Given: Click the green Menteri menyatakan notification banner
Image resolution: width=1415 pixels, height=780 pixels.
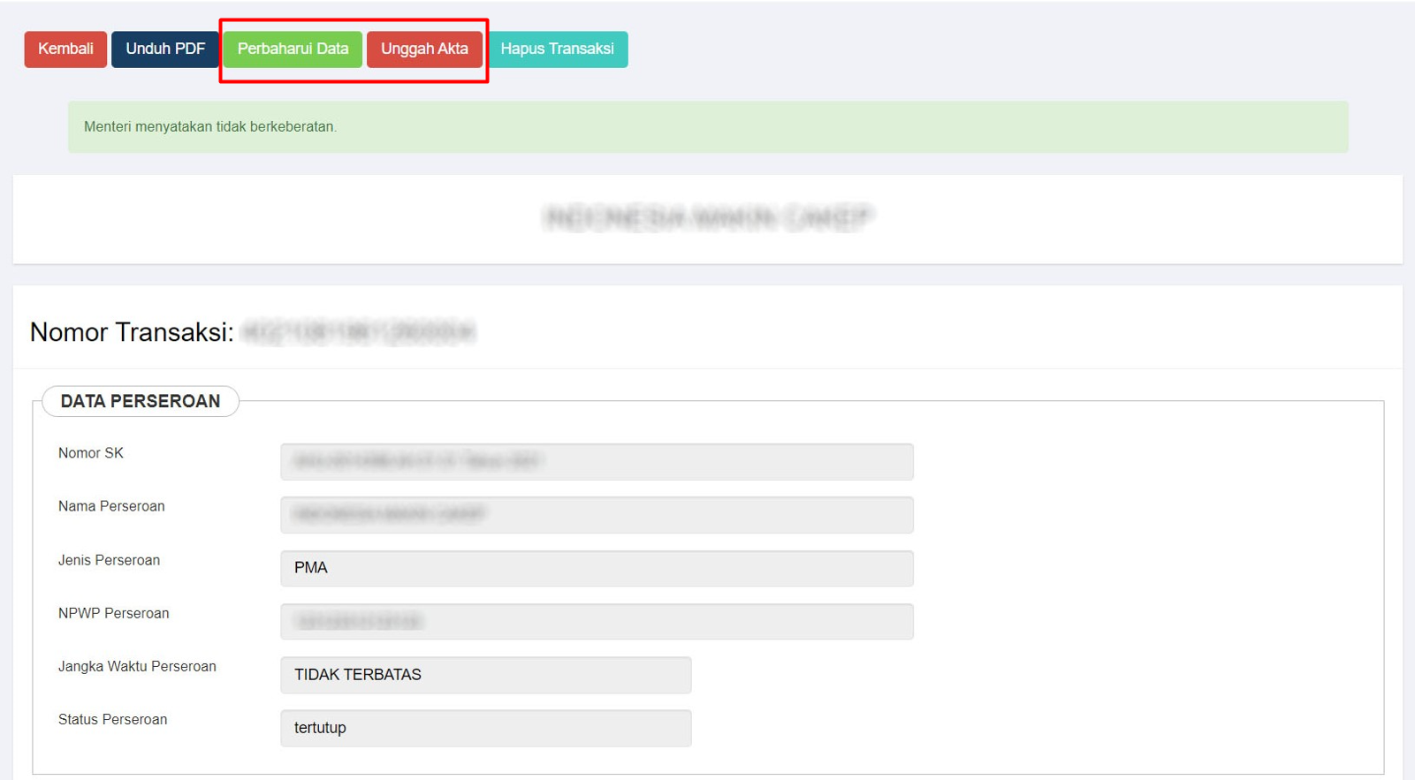Looking at the screenshot, I should pyautogui.click(x=707, y=127).
